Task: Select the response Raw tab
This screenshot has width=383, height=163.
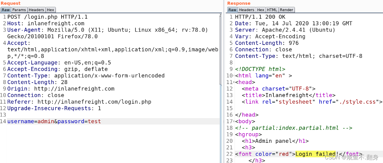Action: [232, 10]
